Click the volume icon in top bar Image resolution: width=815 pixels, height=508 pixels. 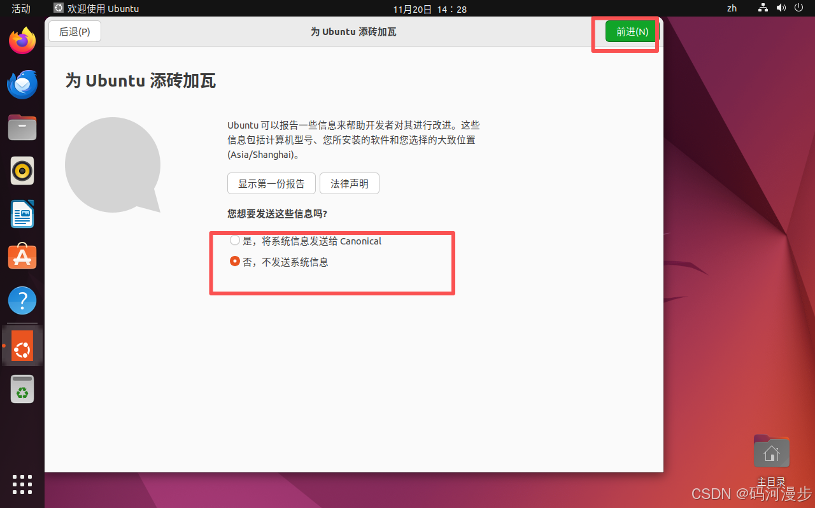[781, 8]
